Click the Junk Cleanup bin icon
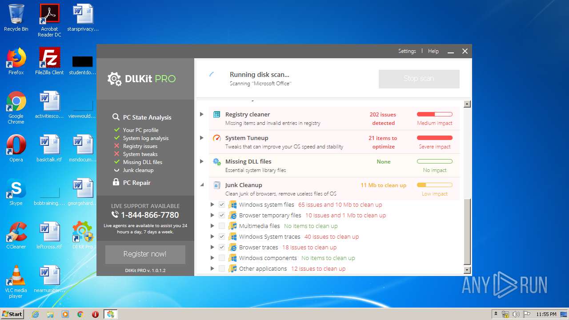 click(x=216, y=185)
